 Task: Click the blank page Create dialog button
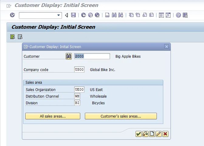152,134
